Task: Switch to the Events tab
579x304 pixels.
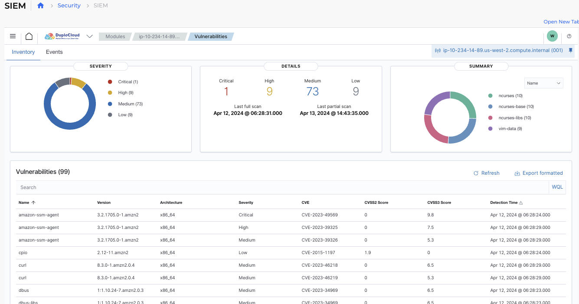Action: 54,52
